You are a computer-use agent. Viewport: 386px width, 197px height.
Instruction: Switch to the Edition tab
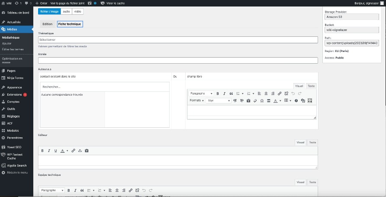[47, 24]
